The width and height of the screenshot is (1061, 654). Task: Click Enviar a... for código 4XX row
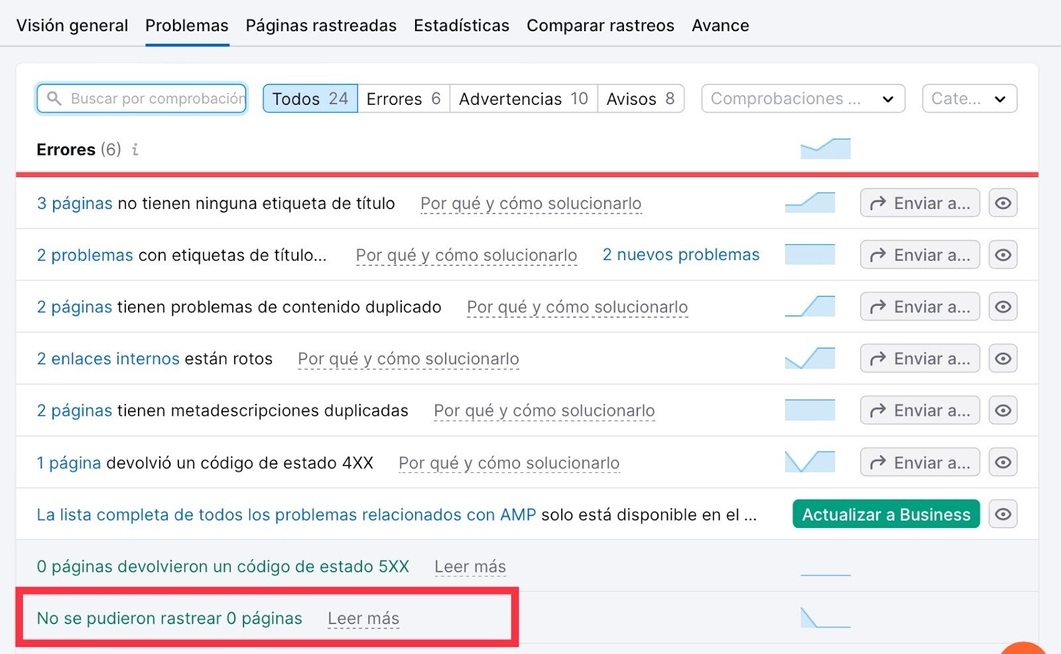[x=920, y=462]
